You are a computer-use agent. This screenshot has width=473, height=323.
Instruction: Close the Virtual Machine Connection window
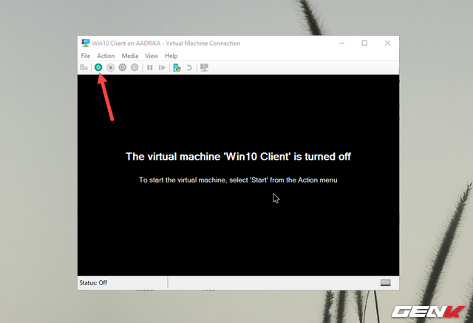387,43
